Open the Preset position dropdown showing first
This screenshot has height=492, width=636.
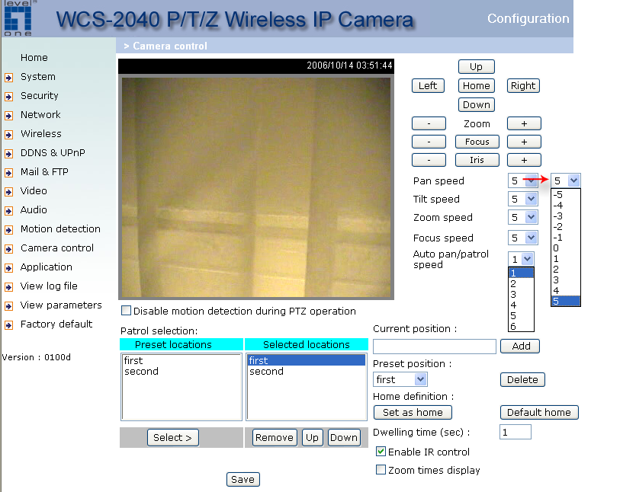(400, 379)
